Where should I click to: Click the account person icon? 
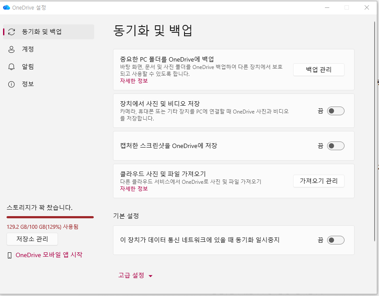pyautogui.click(x=11, y=49)
